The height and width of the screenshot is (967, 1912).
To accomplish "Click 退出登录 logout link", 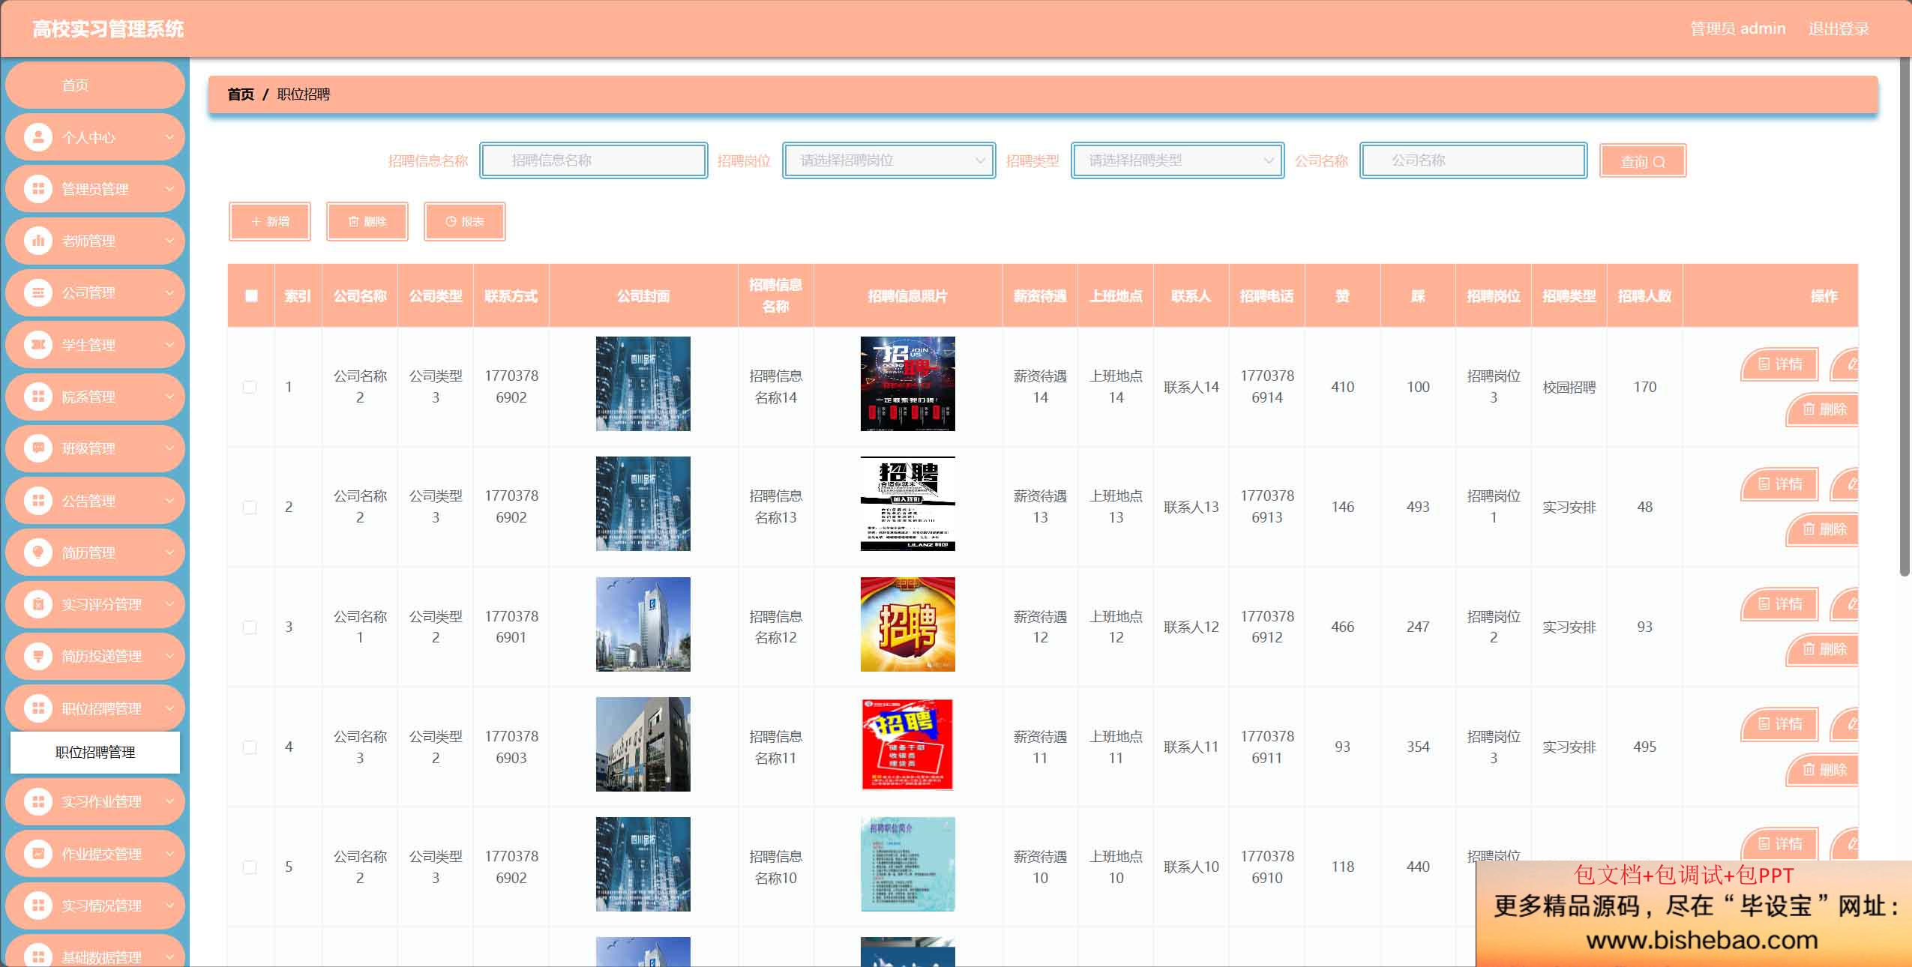I will [x=1839, y=28].
